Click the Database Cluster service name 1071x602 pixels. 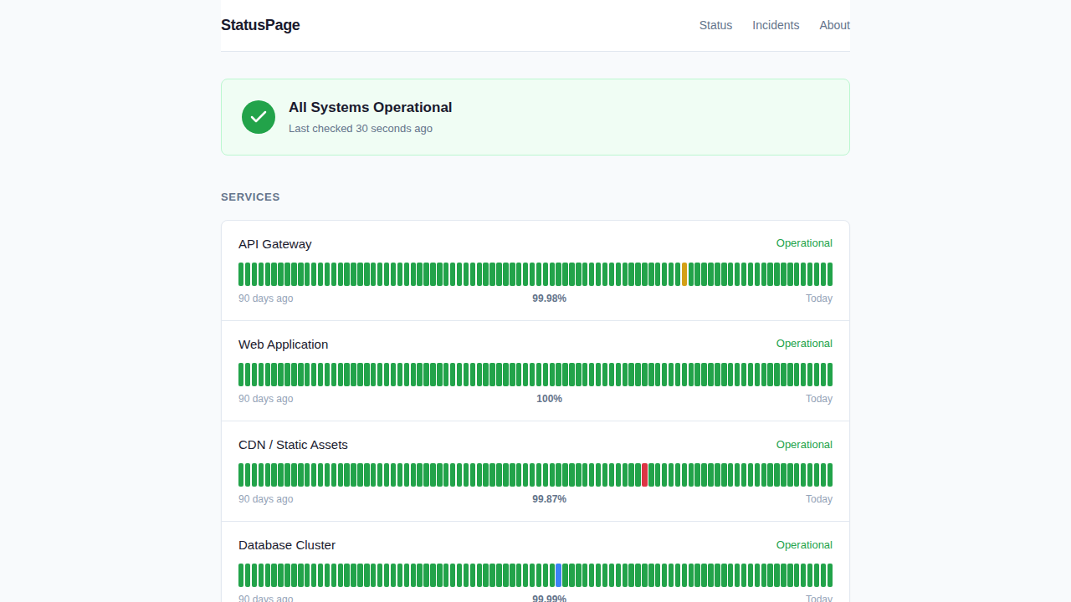pyautogui.click(x=286, y=545)
